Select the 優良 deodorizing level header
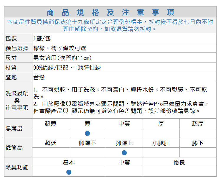Screen dimensions: 221x181 (179, 163)
